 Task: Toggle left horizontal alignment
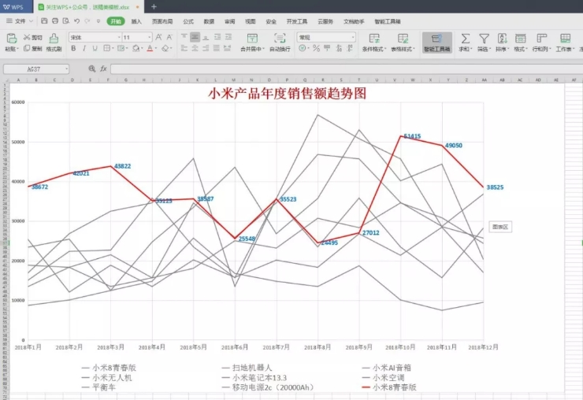[x=184, y=48]
